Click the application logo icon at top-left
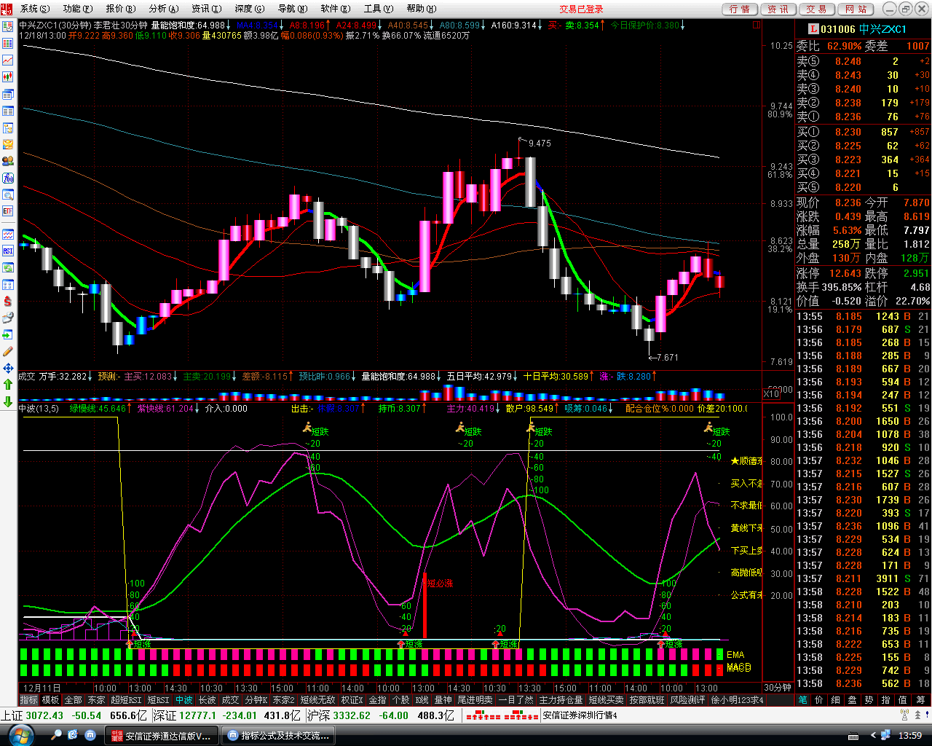The image size is (932, 746). pyautogui.click(x=8, y=9)
